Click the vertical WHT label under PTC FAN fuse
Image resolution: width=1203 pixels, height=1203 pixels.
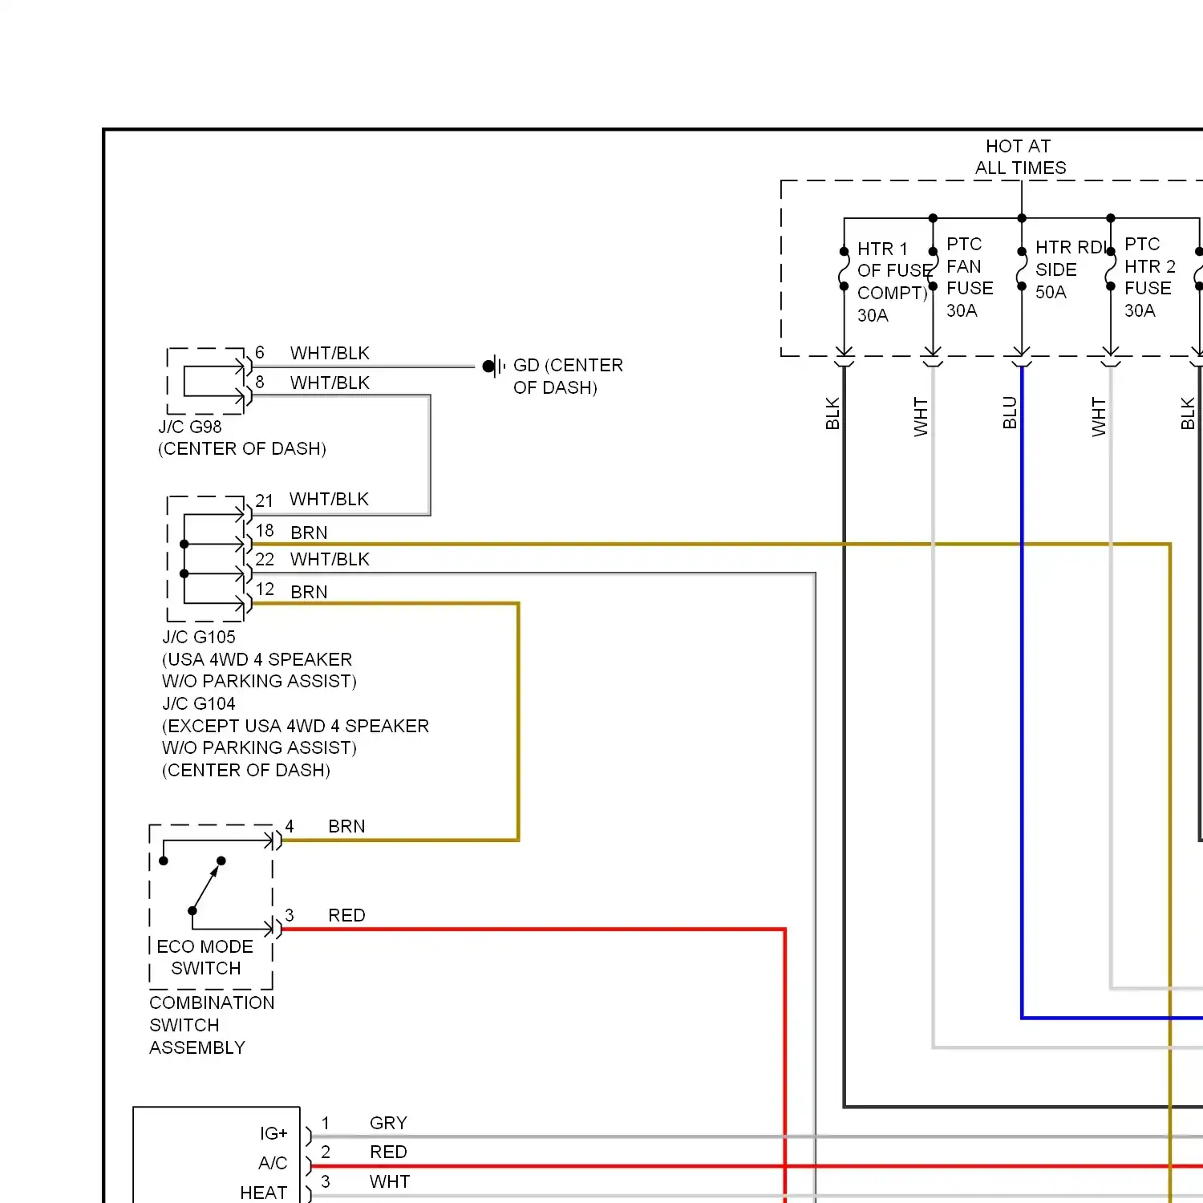click(921, 417)
